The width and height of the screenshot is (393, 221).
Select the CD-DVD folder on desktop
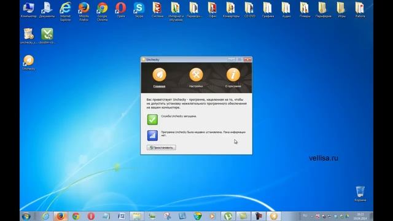tap(250, 10)
